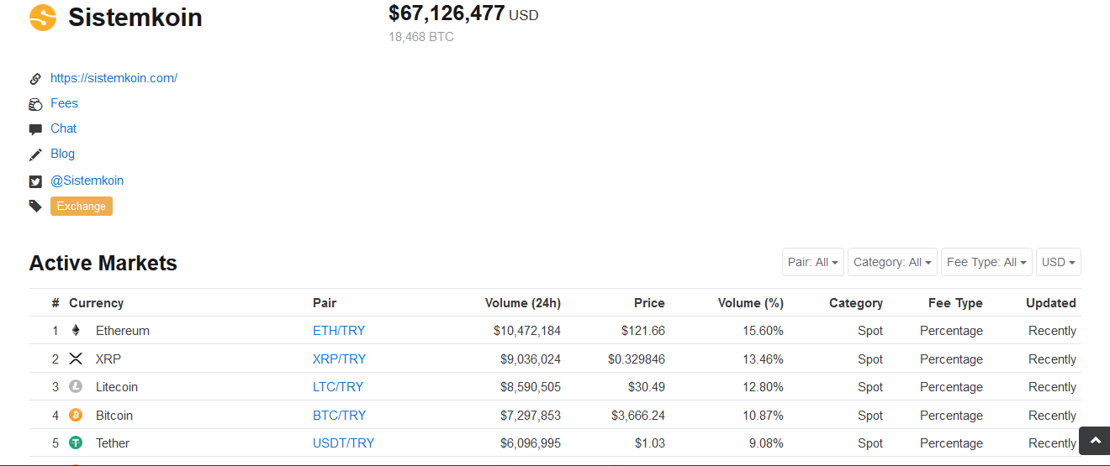1110x466 pixels.
Task: Click the XRP coin icon
Action: pos(76,359)
